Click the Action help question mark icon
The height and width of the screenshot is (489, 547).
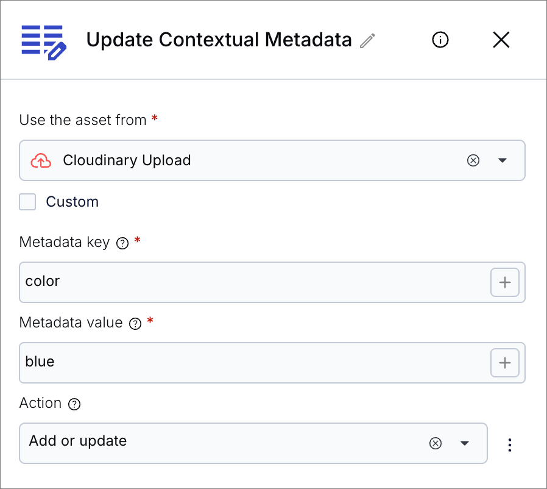tap(74, 404)
